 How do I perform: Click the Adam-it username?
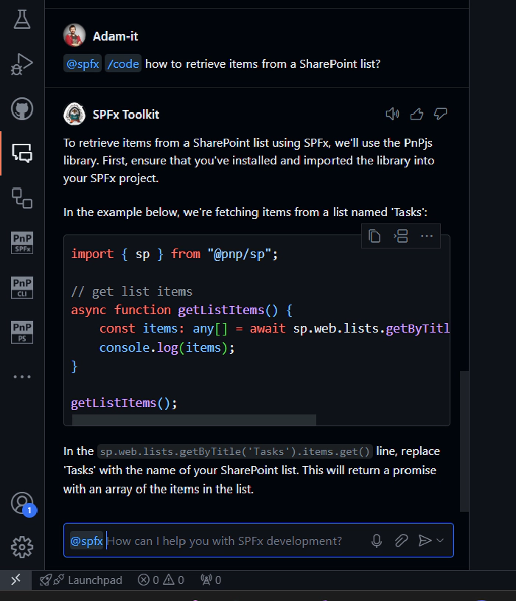pyautogui.click(x=115, y=36)
